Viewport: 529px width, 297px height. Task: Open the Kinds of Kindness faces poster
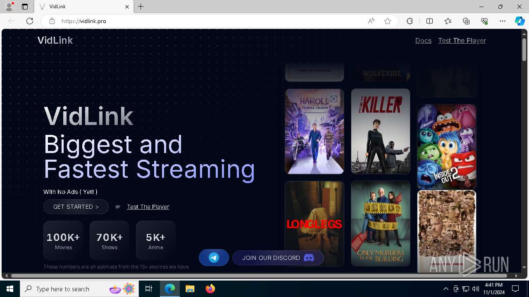(x=447, y=231)
